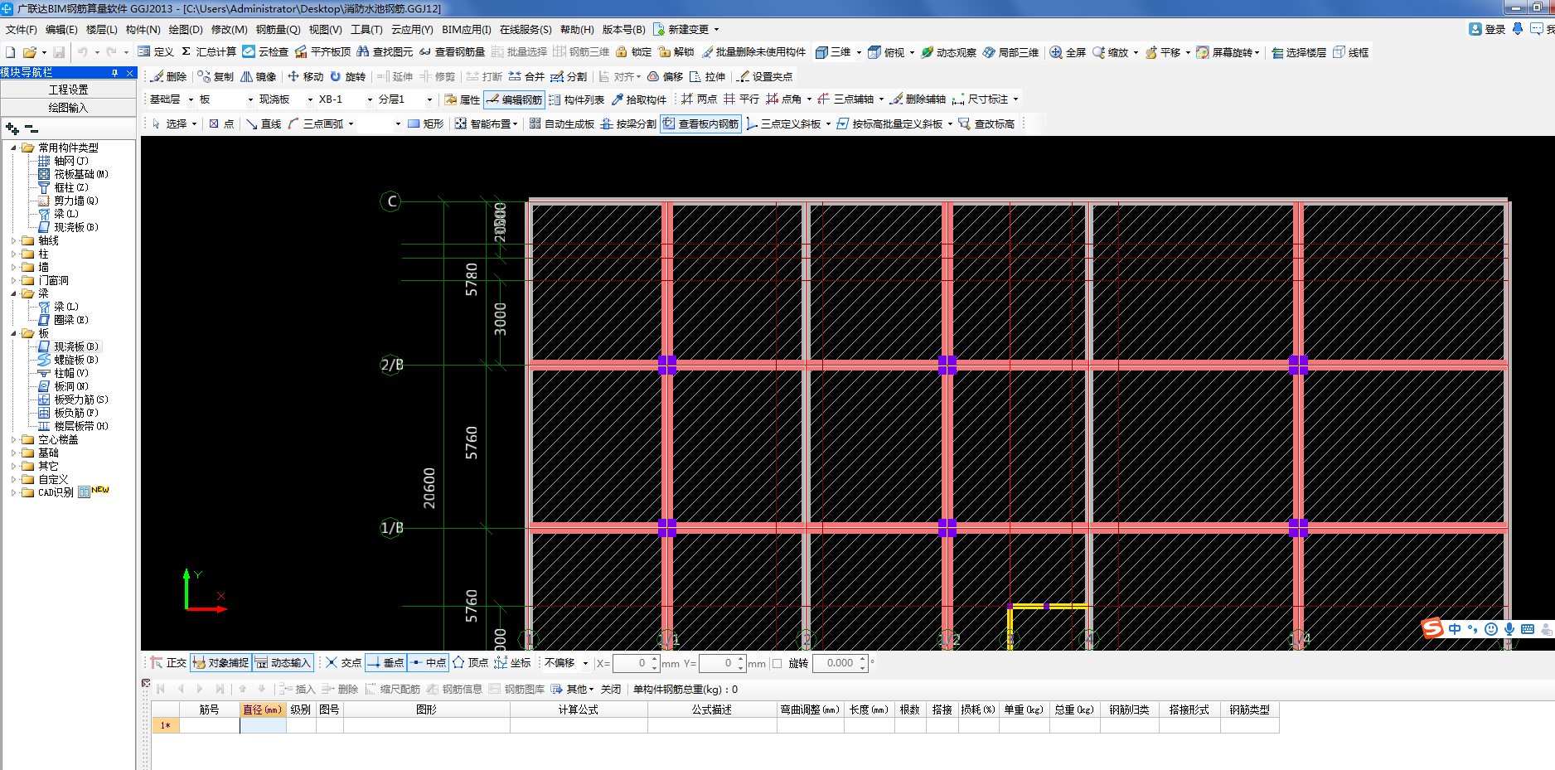Screen dimensions: 1555x770
Task: Check the 旋转 rotation checkbox
Action: tap(777, 663)
